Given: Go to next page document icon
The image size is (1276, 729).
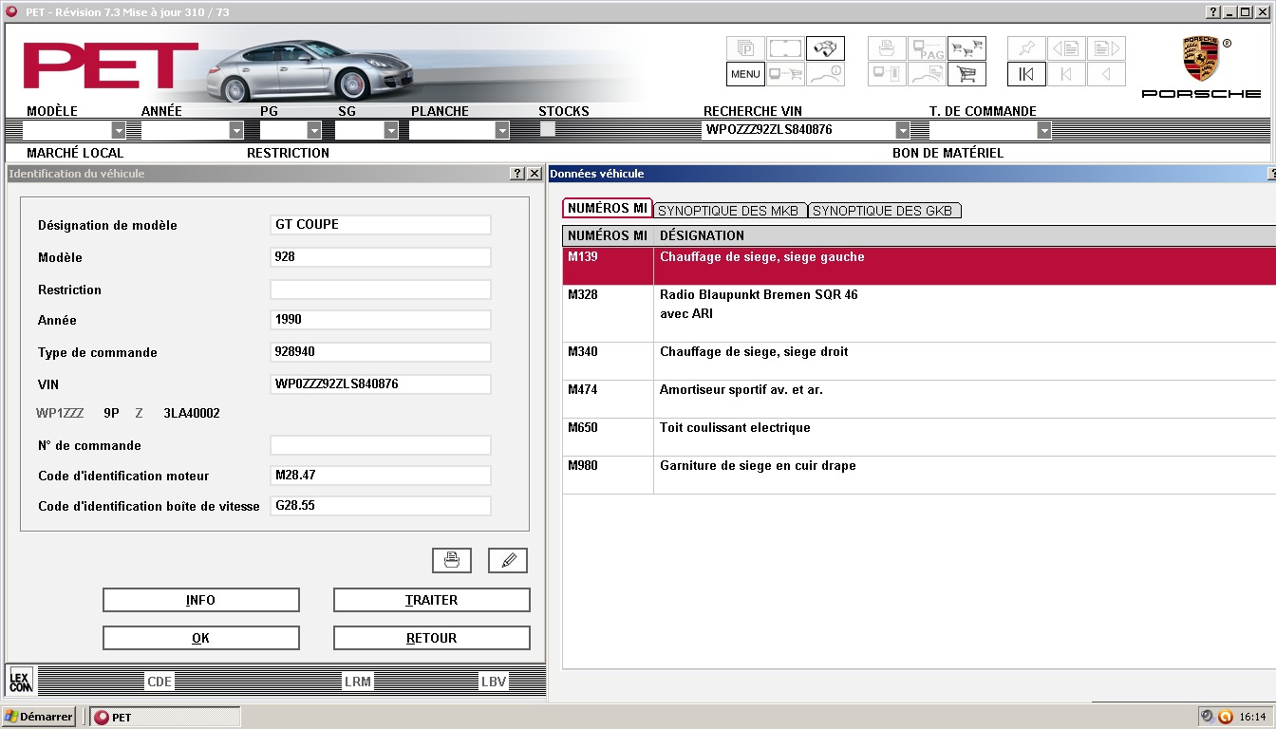Looking at the screenshot, I should 1106,48.
